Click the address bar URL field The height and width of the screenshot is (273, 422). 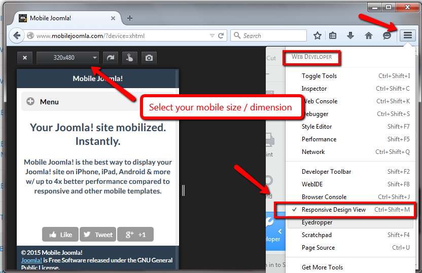[122, 36]
